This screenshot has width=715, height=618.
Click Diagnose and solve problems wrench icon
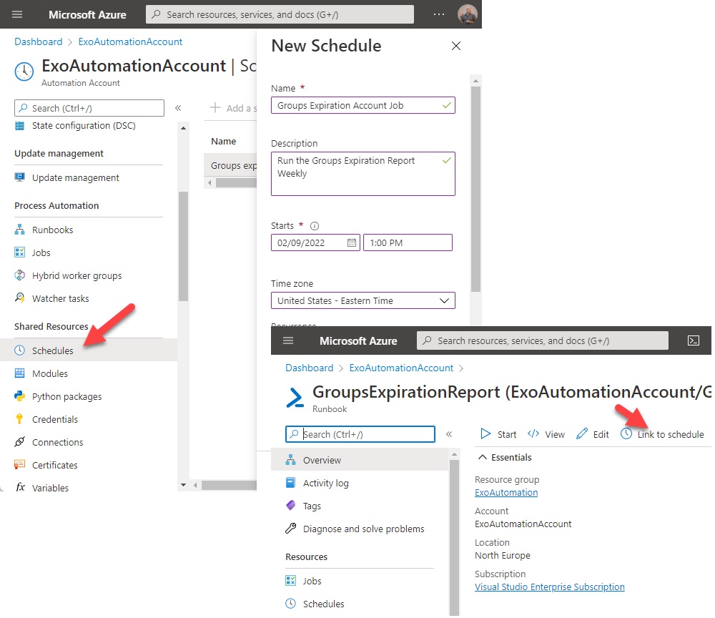pyautogui.click(x=290, y=528)
